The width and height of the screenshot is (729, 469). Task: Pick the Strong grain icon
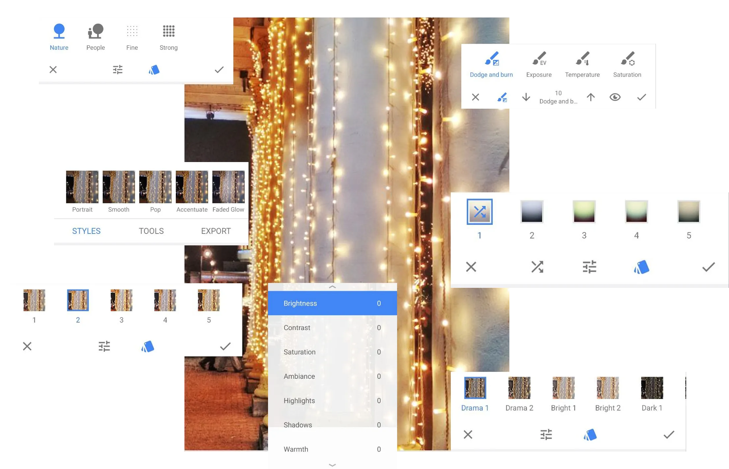point(169,31)
